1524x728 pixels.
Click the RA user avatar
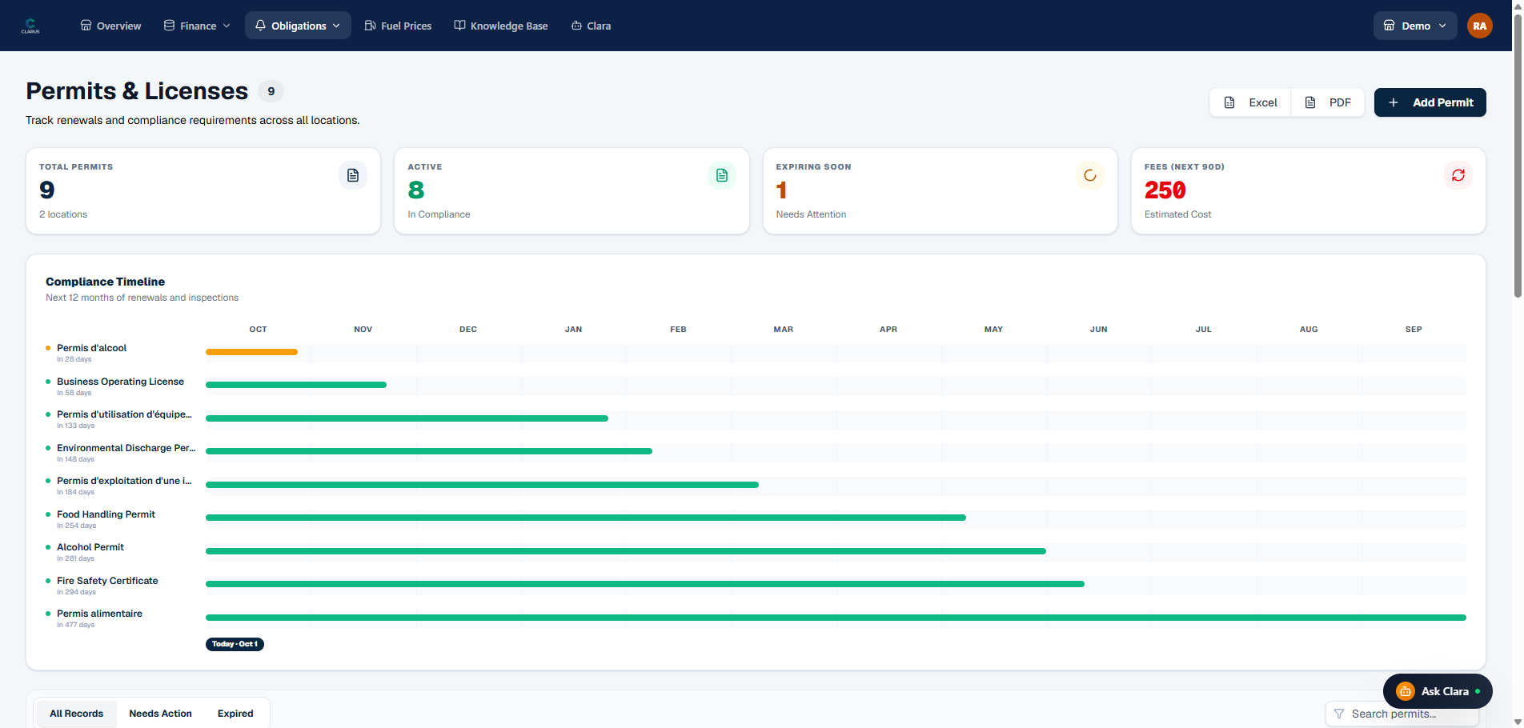(1479, 26)
